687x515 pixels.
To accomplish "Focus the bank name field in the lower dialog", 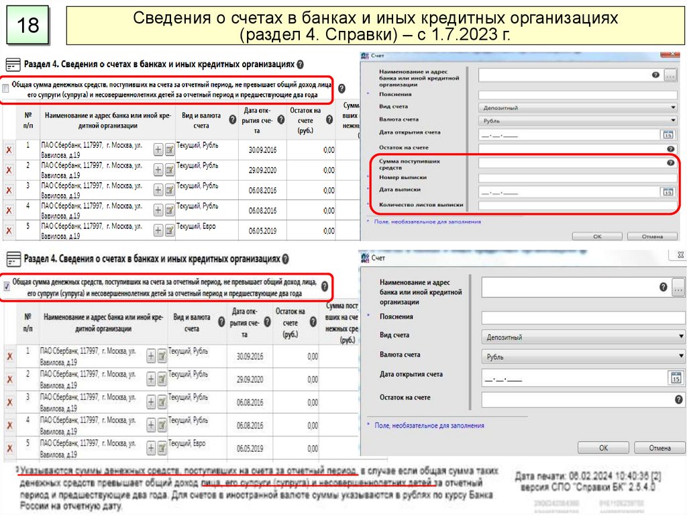I will (576, 287).
